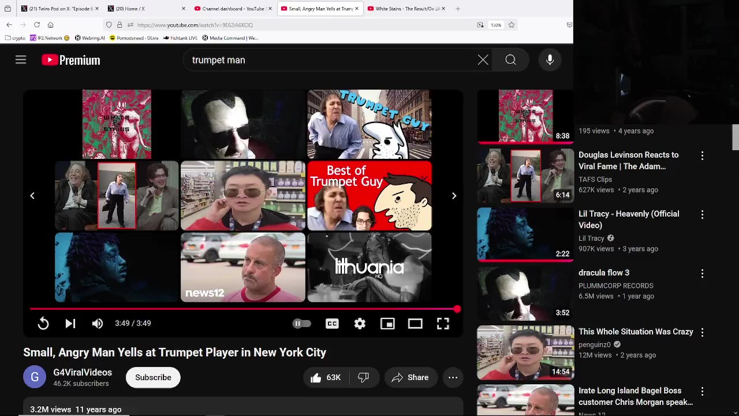Show previous end-screen suggestions

click(32, 196)
